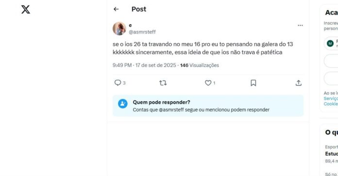338x176 pixels.
Task: Open the three-dot more options menu
Action: 300,25
